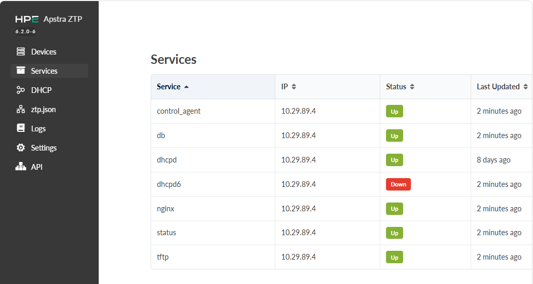This screenshot has height=284, width=533.
Task: Open the Settings page
Action: (x=49, y=148)
